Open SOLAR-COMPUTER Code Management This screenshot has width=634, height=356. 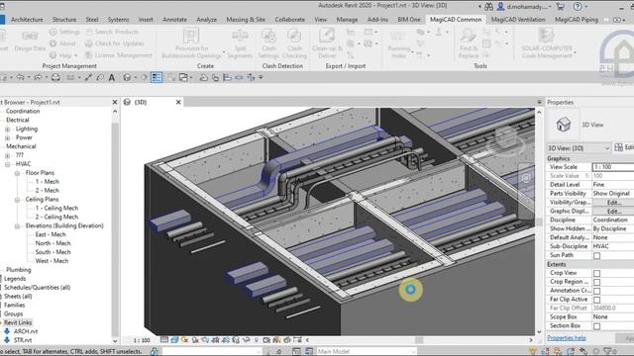tap(546, 36)
